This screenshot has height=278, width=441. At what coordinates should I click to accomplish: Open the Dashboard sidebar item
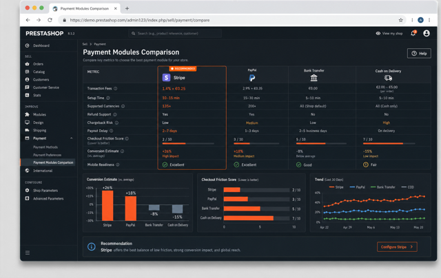[x=41, y=45]
